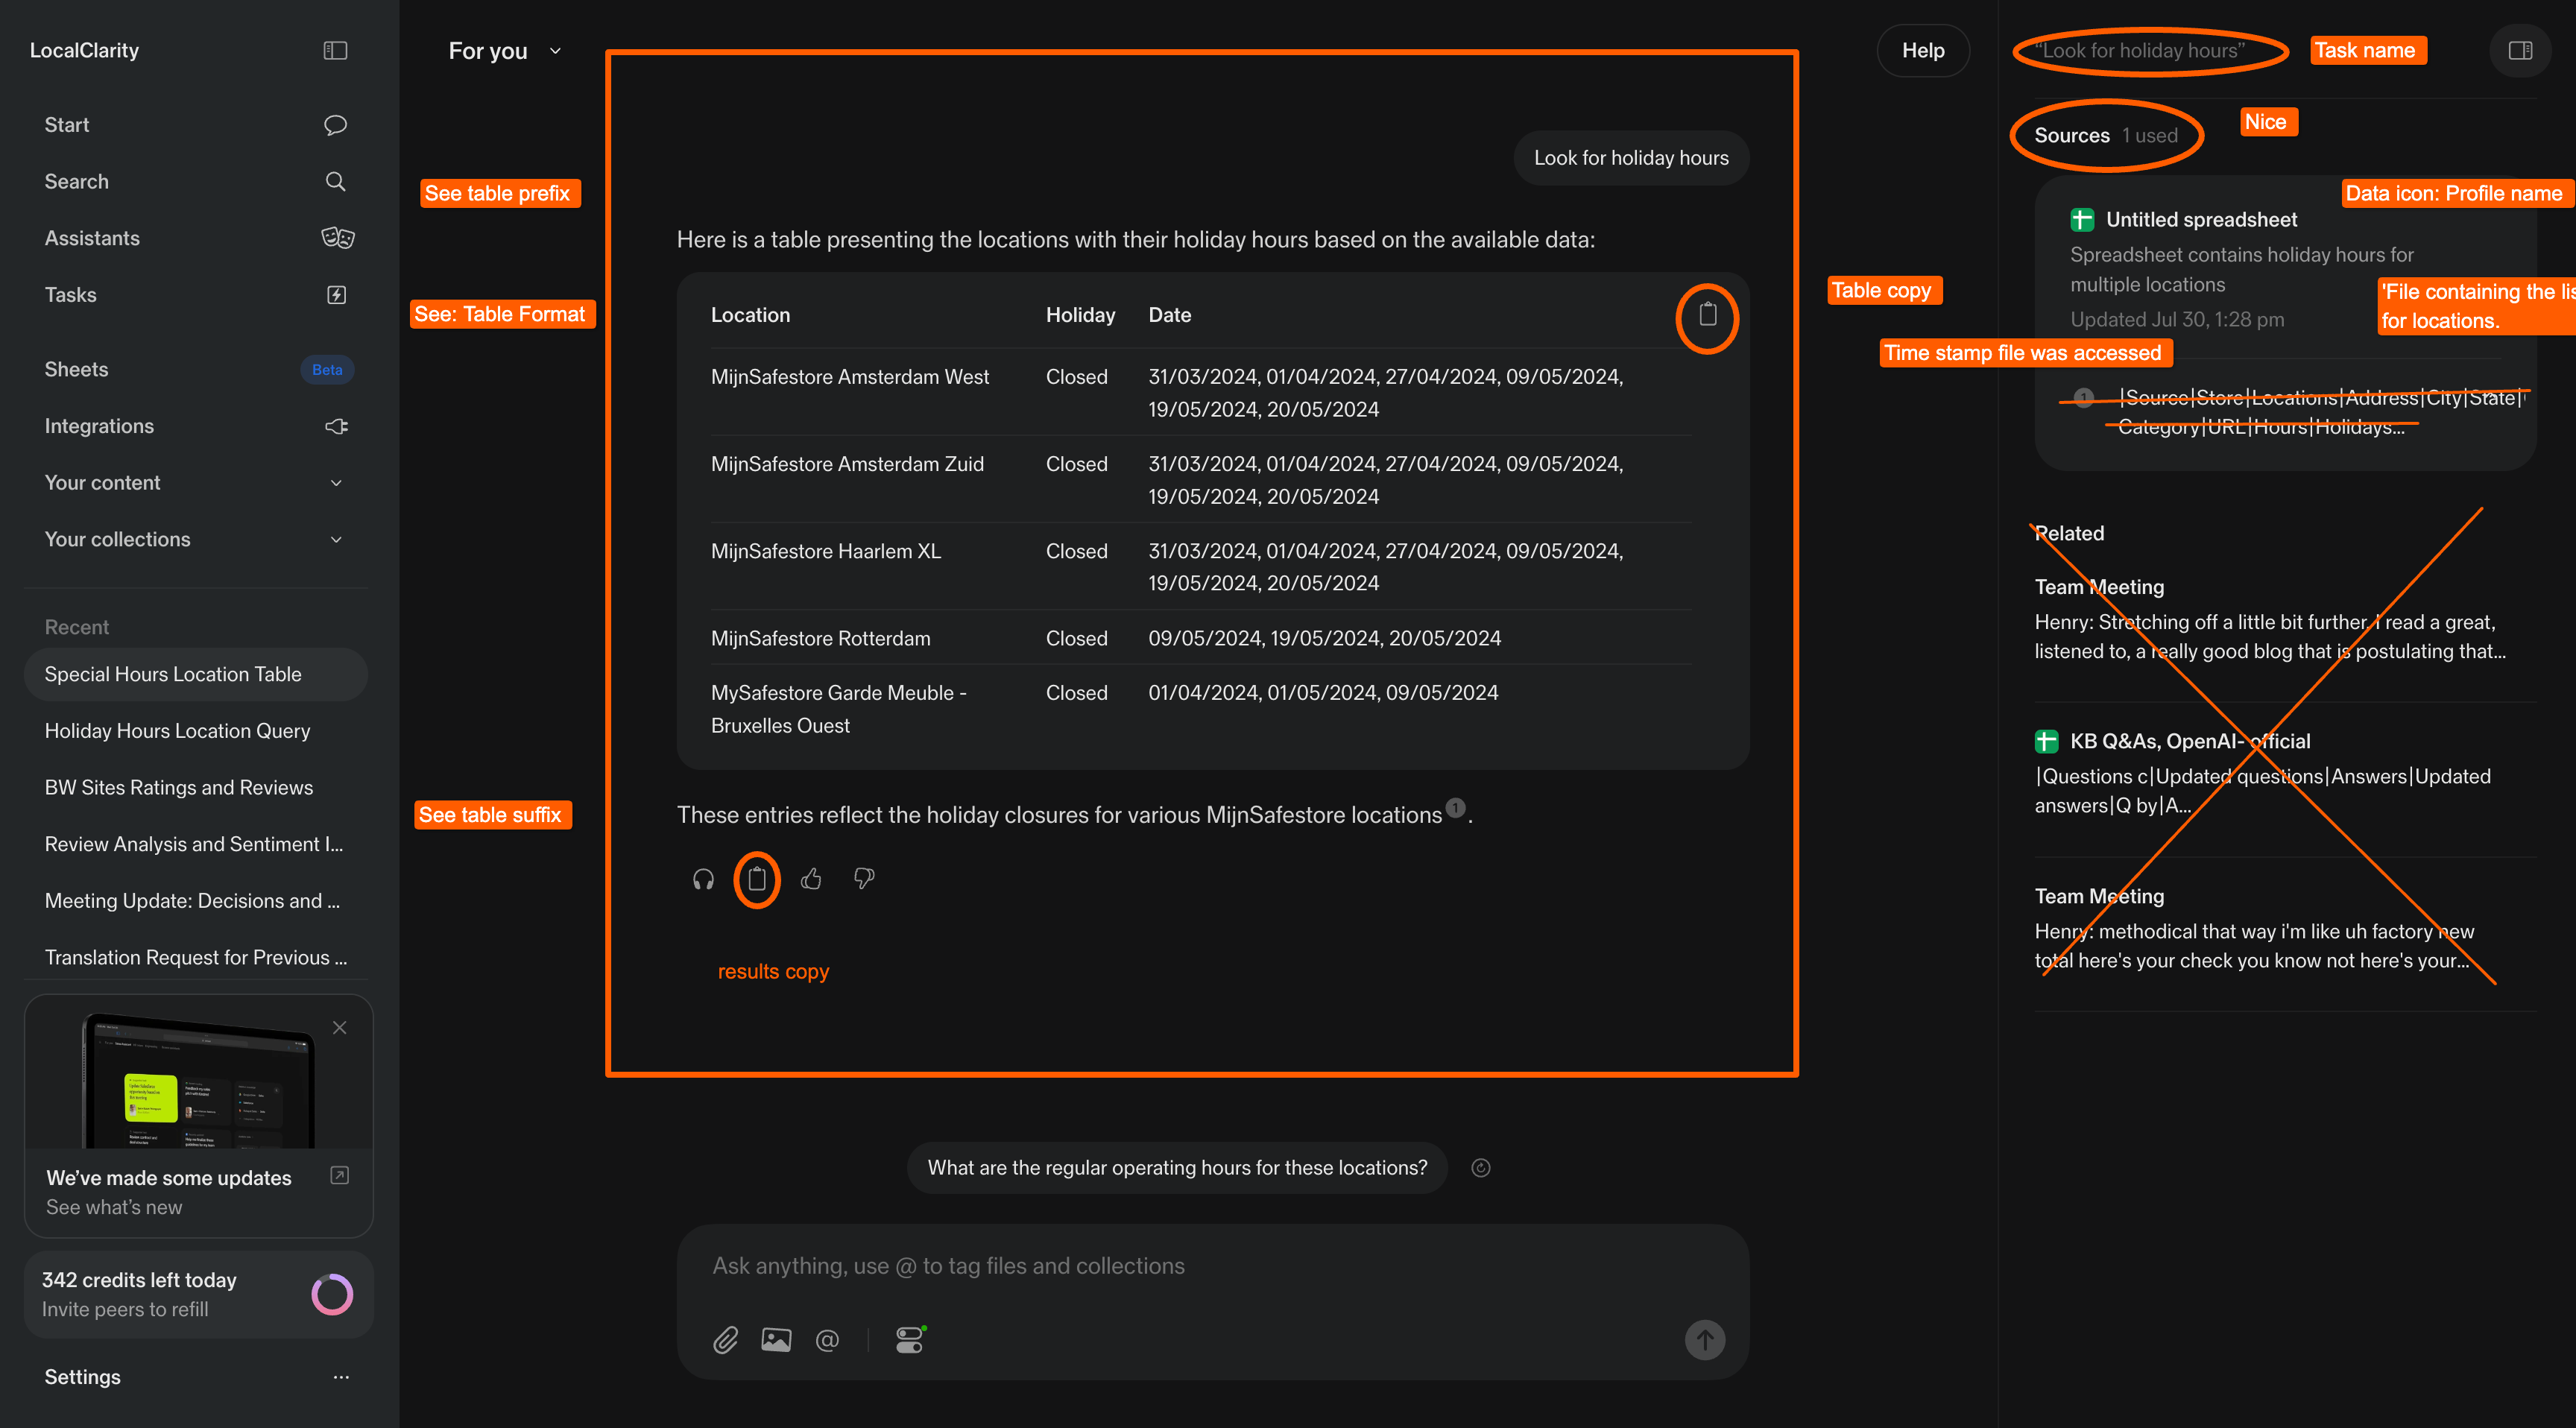Click MijnSafestore Amsterdam Zuid cell

pyautogui.click(x=847, y=464)
